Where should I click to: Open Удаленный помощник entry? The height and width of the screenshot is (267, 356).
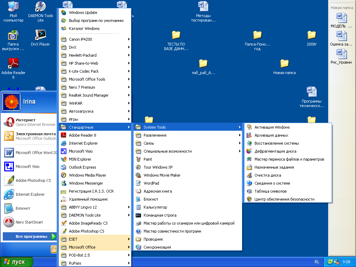tap(95, 199)
